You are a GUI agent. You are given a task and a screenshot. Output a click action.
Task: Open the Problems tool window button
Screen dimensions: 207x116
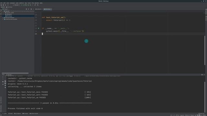[17, 113]
